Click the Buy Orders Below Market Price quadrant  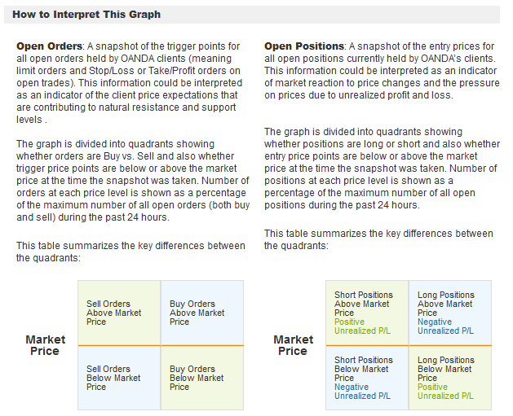[x=202, y=378]
